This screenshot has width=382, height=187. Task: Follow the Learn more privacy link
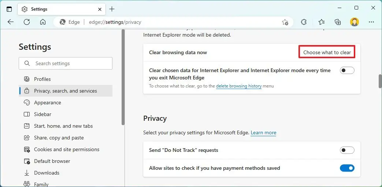click(x=263, y=133)
